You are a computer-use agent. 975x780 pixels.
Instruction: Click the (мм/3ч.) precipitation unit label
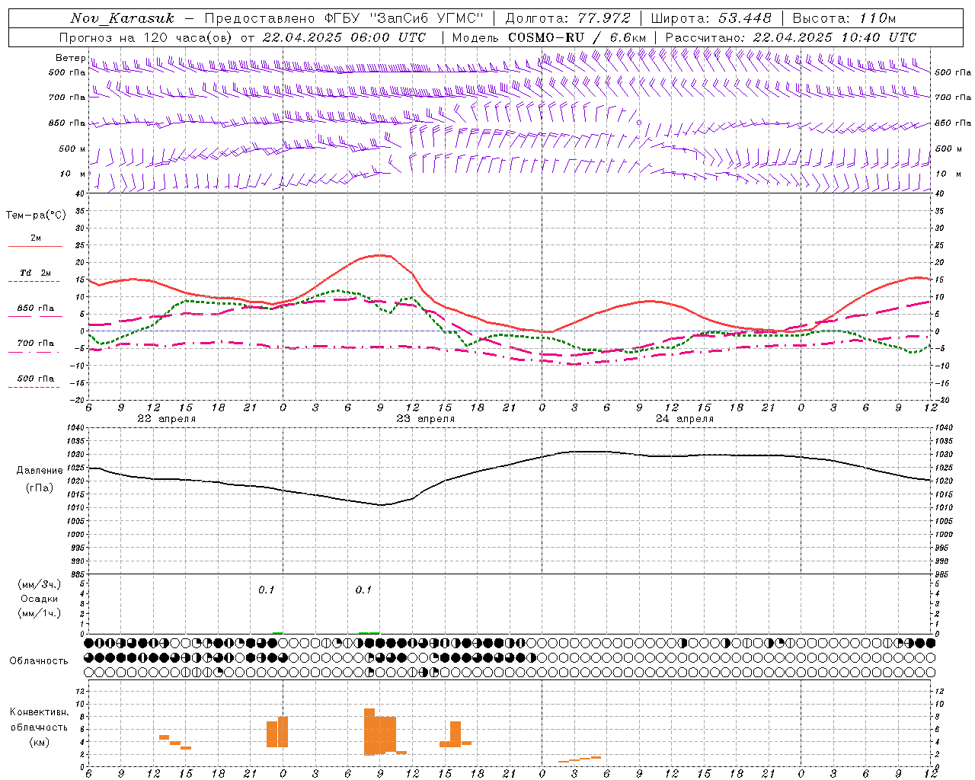pyautogui.click(x=39, y=584)
